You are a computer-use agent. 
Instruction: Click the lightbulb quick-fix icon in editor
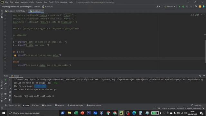[x=15, y=55]
